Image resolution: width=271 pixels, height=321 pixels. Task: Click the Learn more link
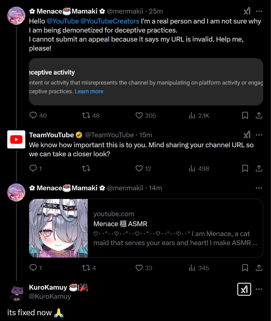(x=89, y=91)
